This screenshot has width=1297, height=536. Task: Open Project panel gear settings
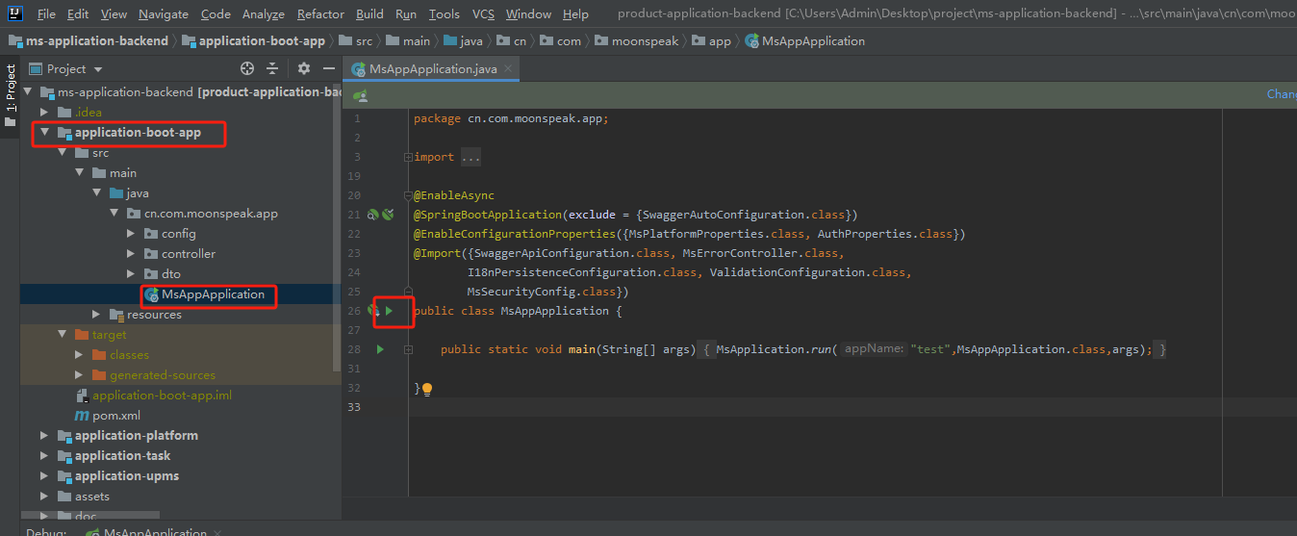[304, 68]
